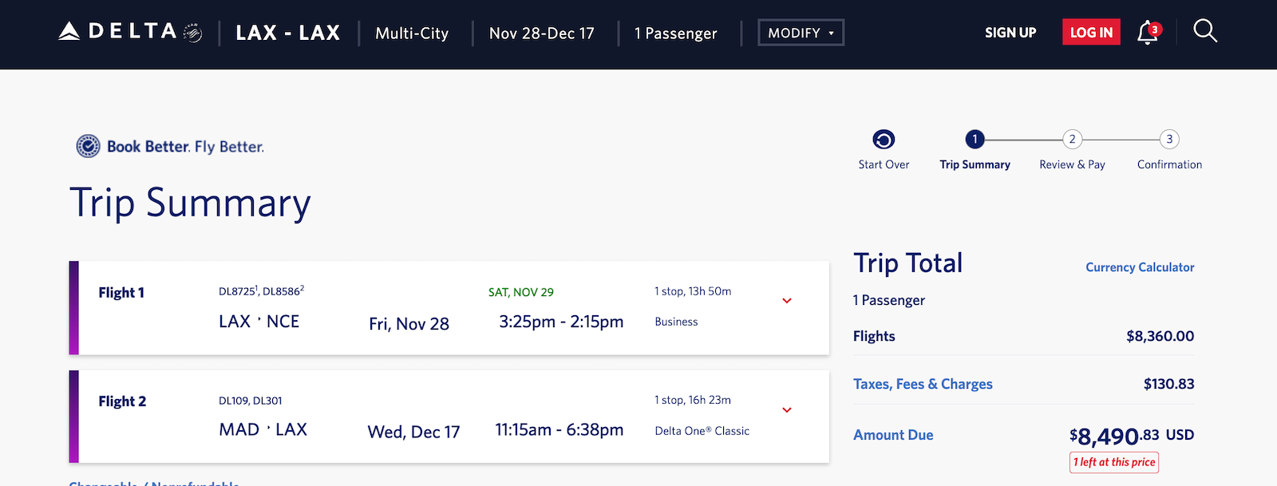Open site search magnifier icon
Image resolution: width=1277 pixels, height=486 pixels.
point(1204,31)
